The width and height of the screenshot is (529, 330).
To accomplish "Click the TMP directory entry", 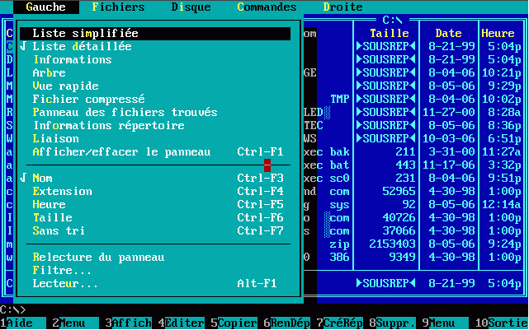I will (x=340, y=99).
